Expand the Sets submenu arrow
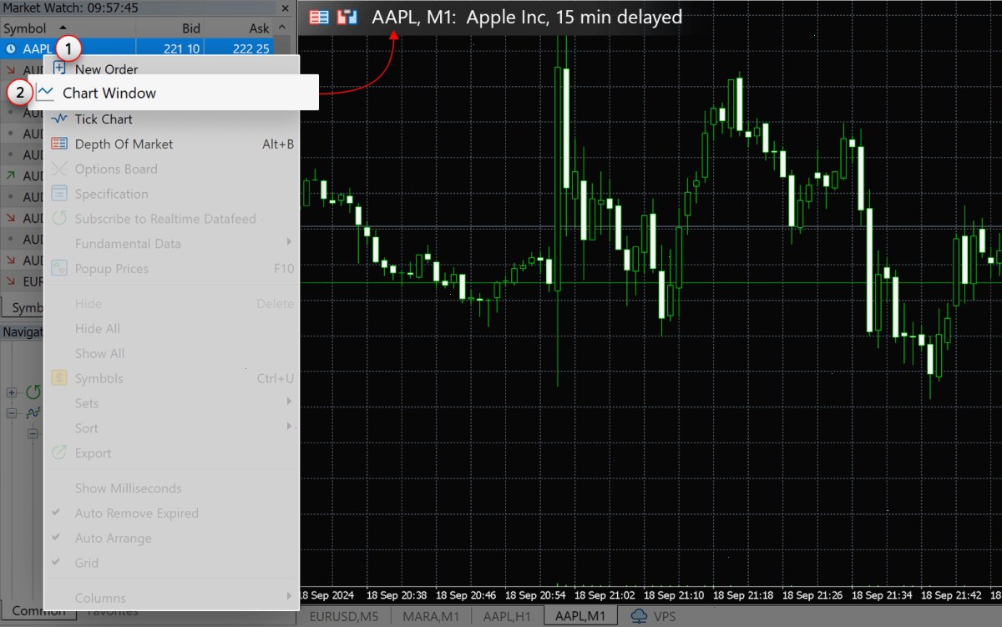This screenshot has height=627, width=1002. pyautogui.click(x=289, y=402)
